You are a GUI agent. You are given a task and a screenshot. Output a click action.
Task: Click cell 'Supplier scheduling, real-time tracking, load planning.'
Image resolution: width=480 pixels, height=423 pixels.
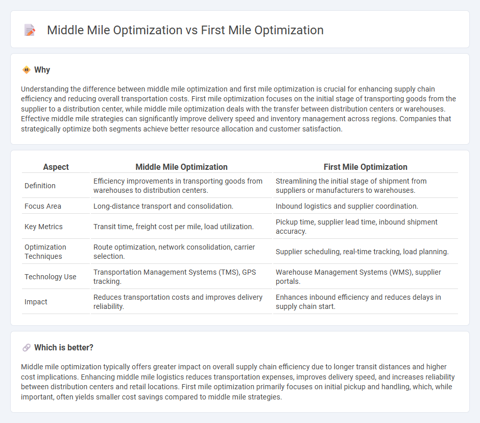(x=366, y=252)
